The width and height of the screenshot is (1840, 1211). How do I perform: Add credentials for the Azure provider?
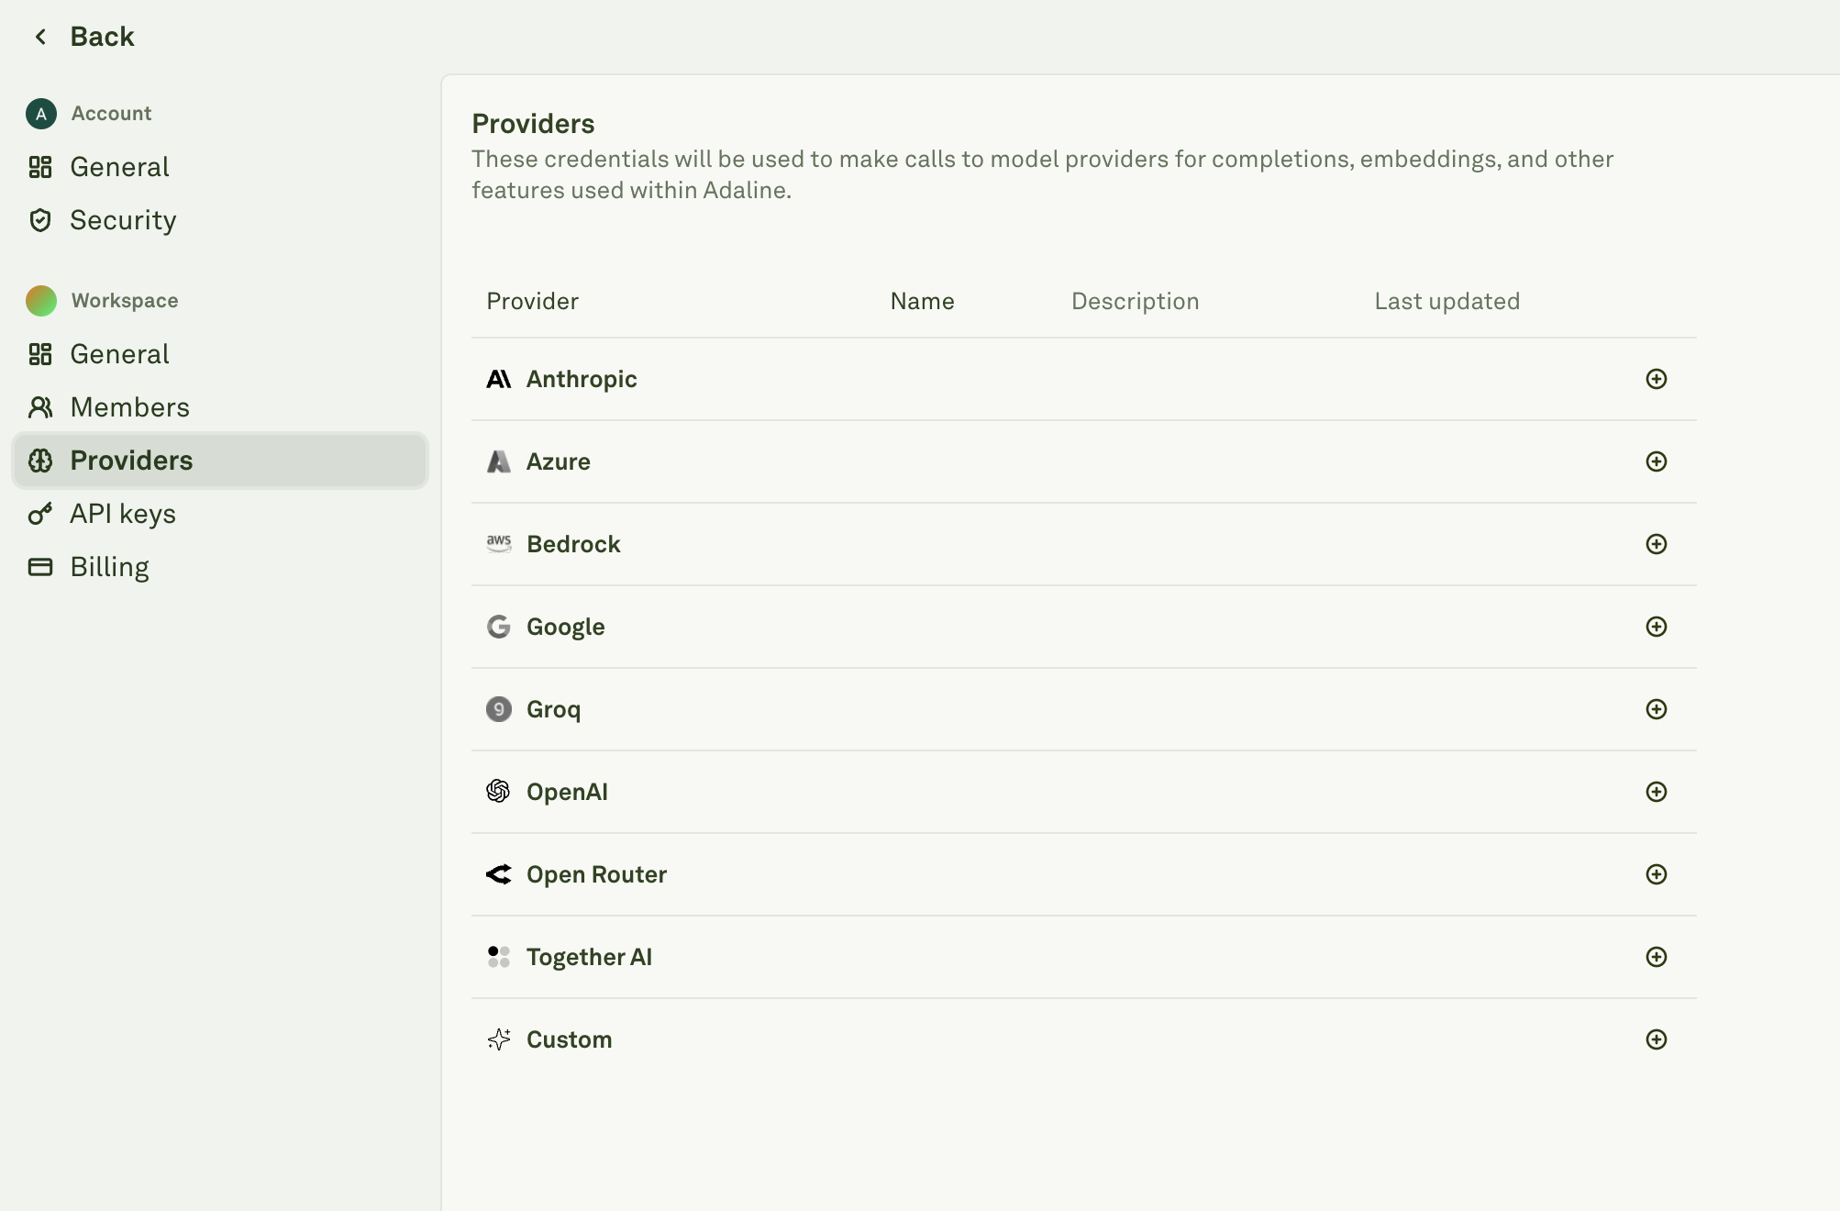1656,461
